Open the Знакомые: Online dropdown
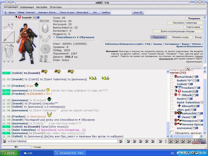This screenshot has height=156, width=208. (47, 12)
